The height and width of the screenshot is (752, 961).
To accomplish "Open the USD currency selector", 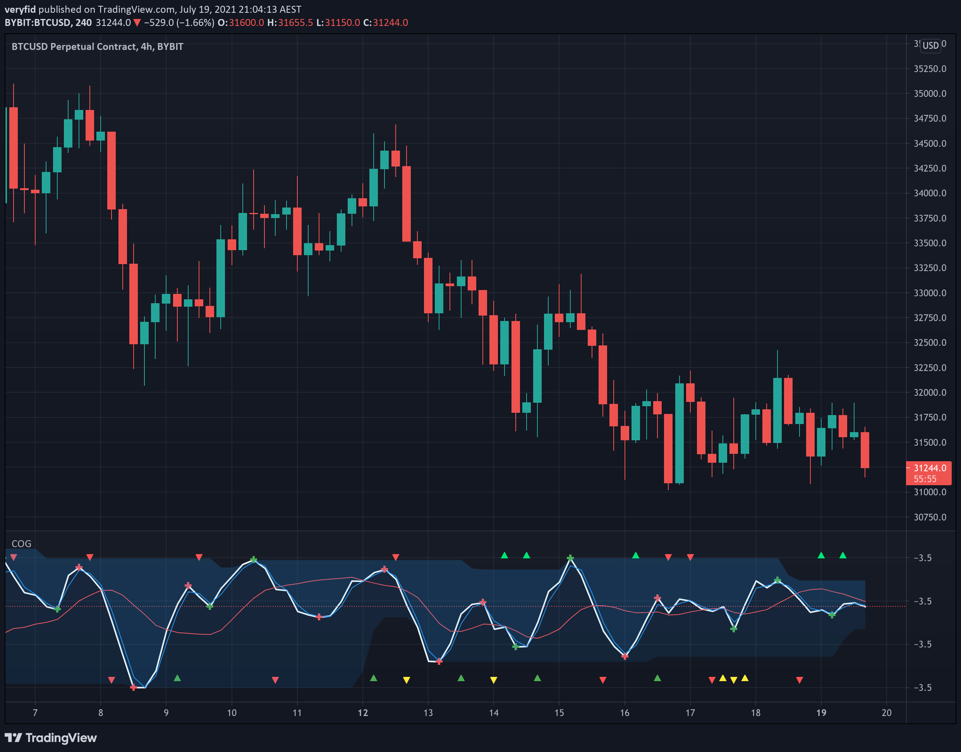I will click(x=931, y=45).
